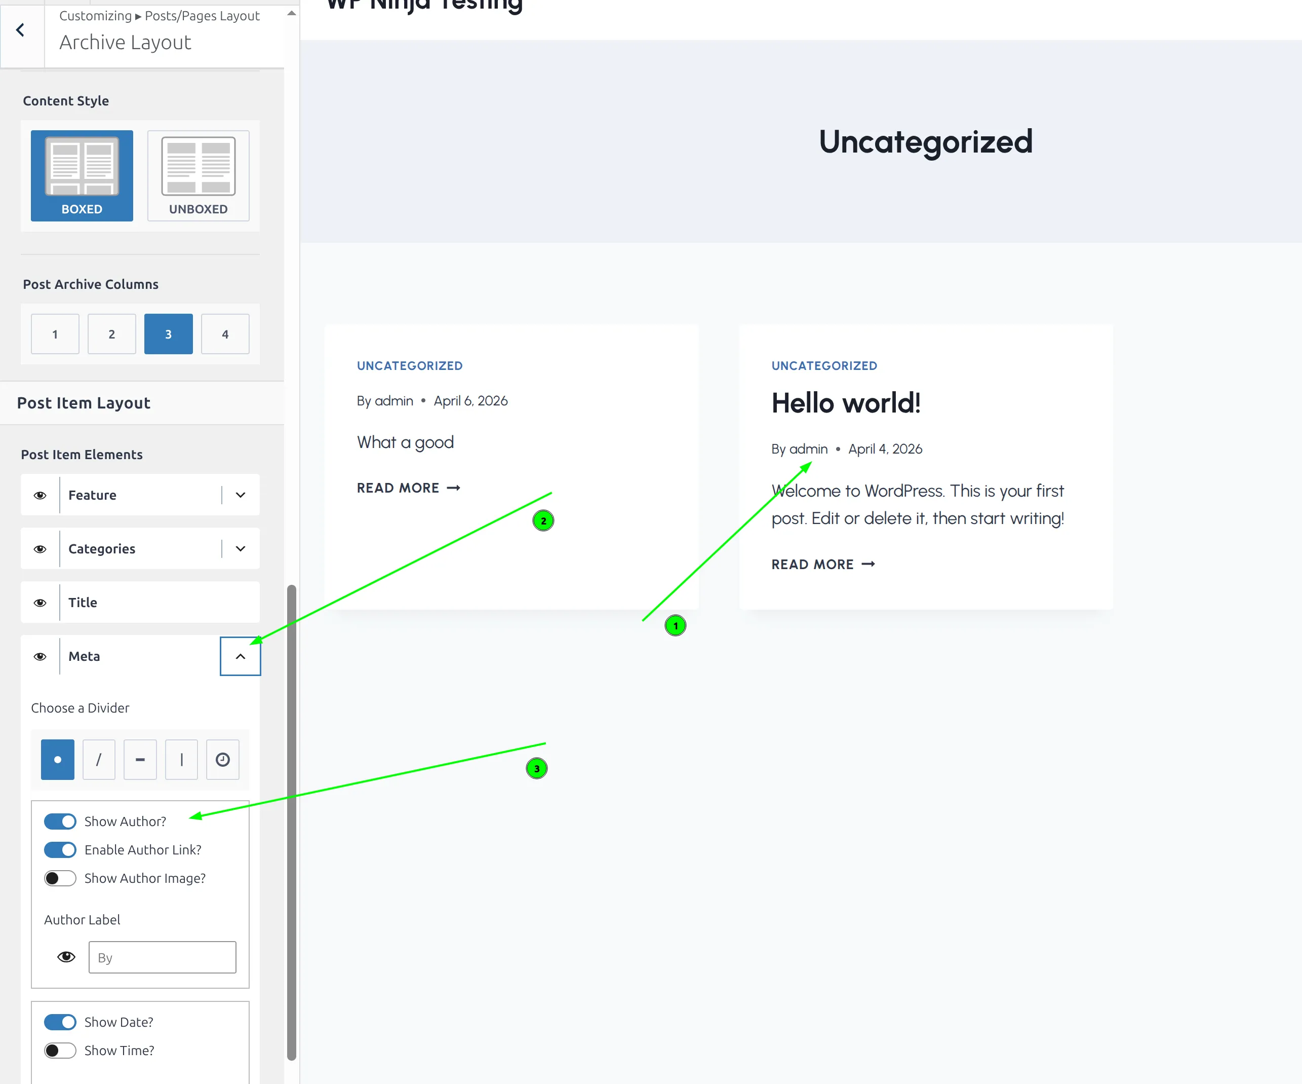Choose the dash divider icon
1302x1084 pixels.
(x=140, y=760)
